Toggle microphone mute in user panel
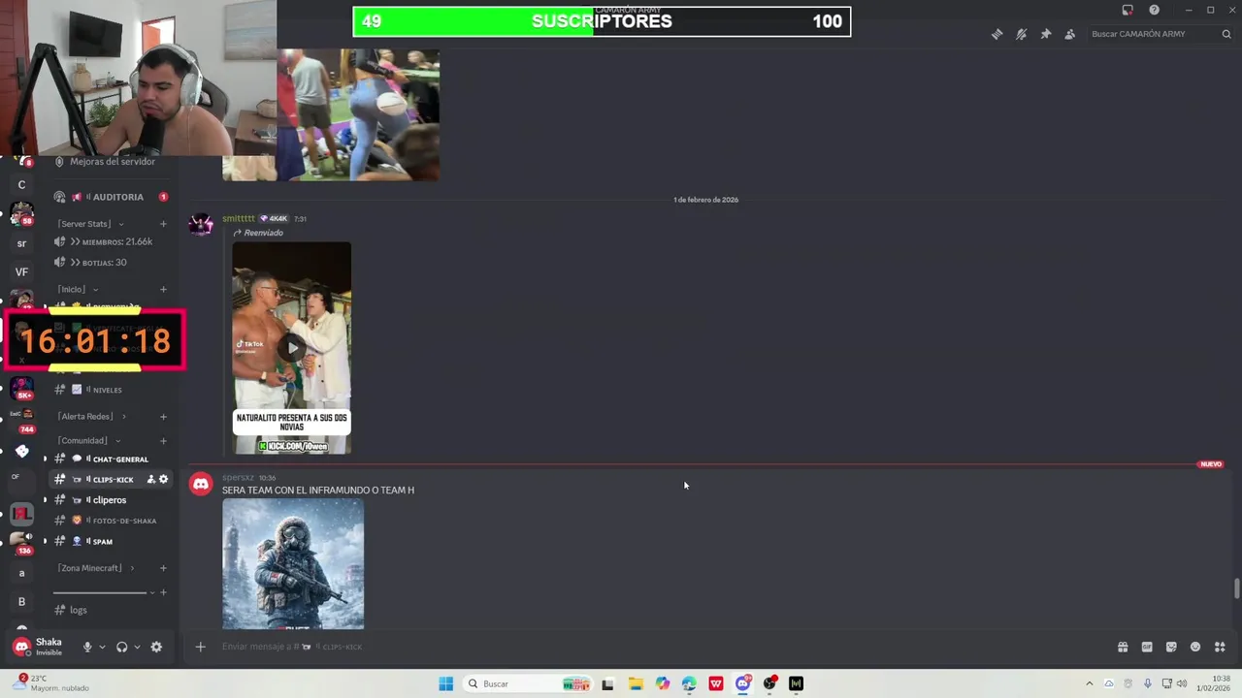 coord(87,647)
